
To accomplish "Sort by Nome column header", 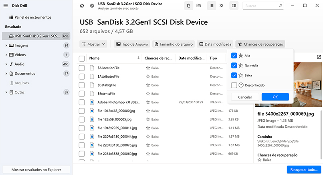I will pyautogui.click(x=94, y=58).
